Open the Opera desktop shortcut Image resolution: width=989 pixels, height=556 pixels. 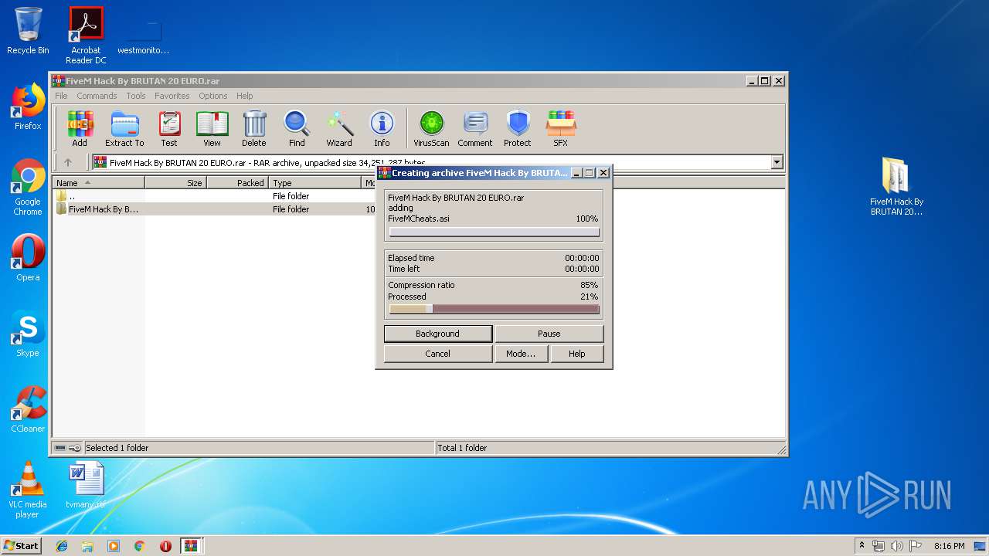click(28, 258)
